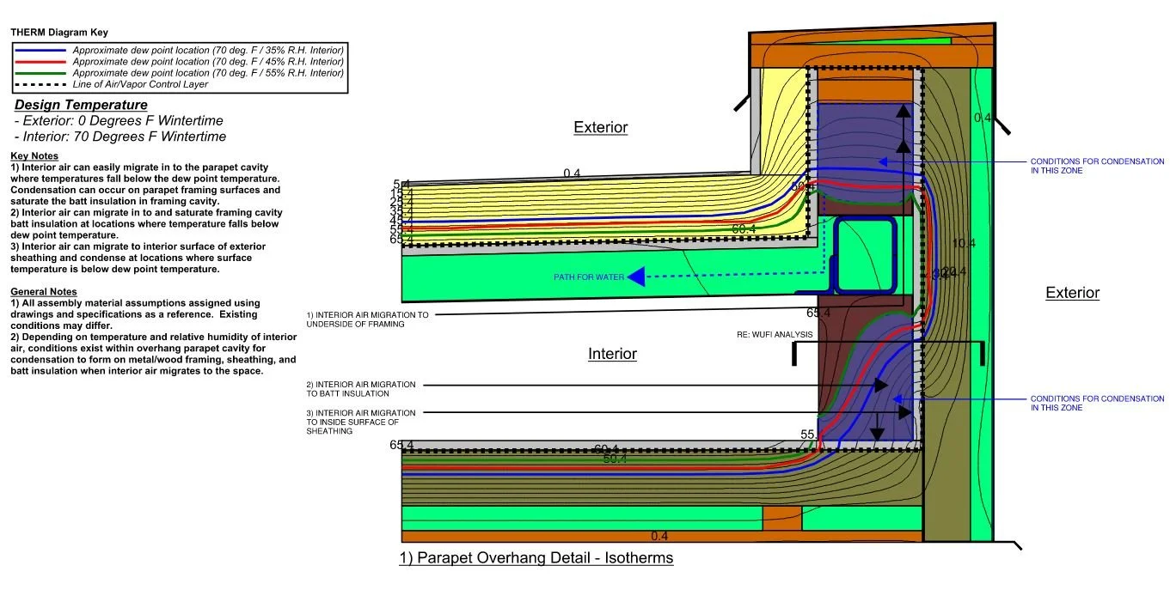1170x596 pixels.
Task: Click the INTERIOR AIR MIGRATION TO UNDERSIDE OF FRAMING callout
Action: pos(367,320)
